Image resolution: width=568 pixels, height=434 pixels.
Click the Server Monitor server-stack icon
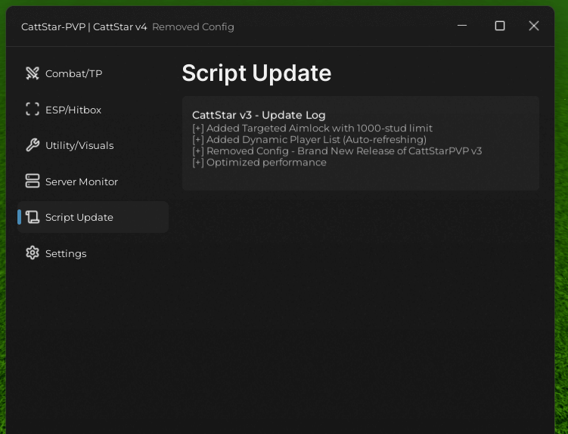coord(33,181)
